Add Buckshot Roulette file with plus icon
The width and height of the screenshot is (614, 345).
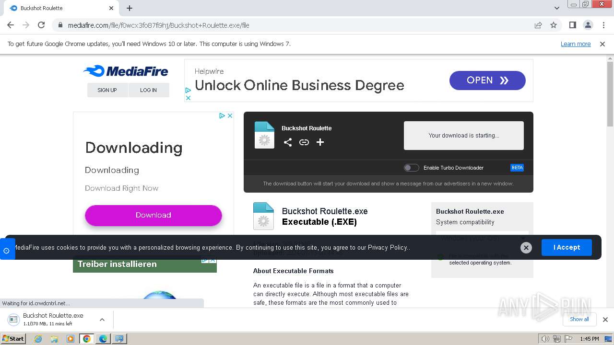point(320,142)
